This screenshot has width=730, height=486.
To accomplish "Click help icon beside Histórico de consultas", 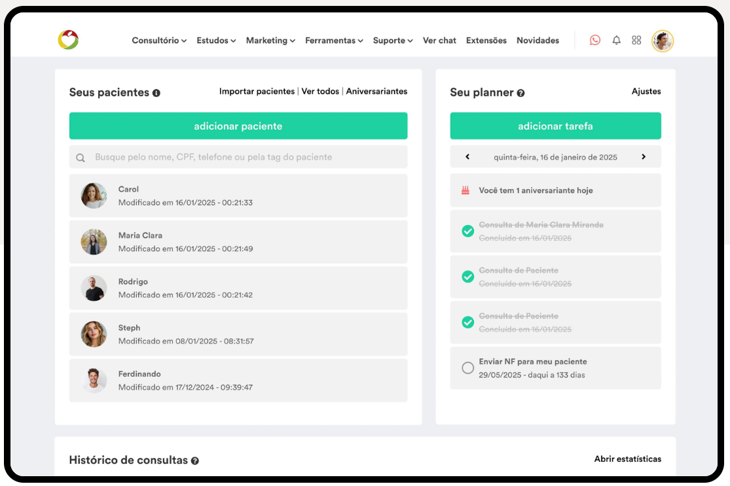I will [195, 461].
